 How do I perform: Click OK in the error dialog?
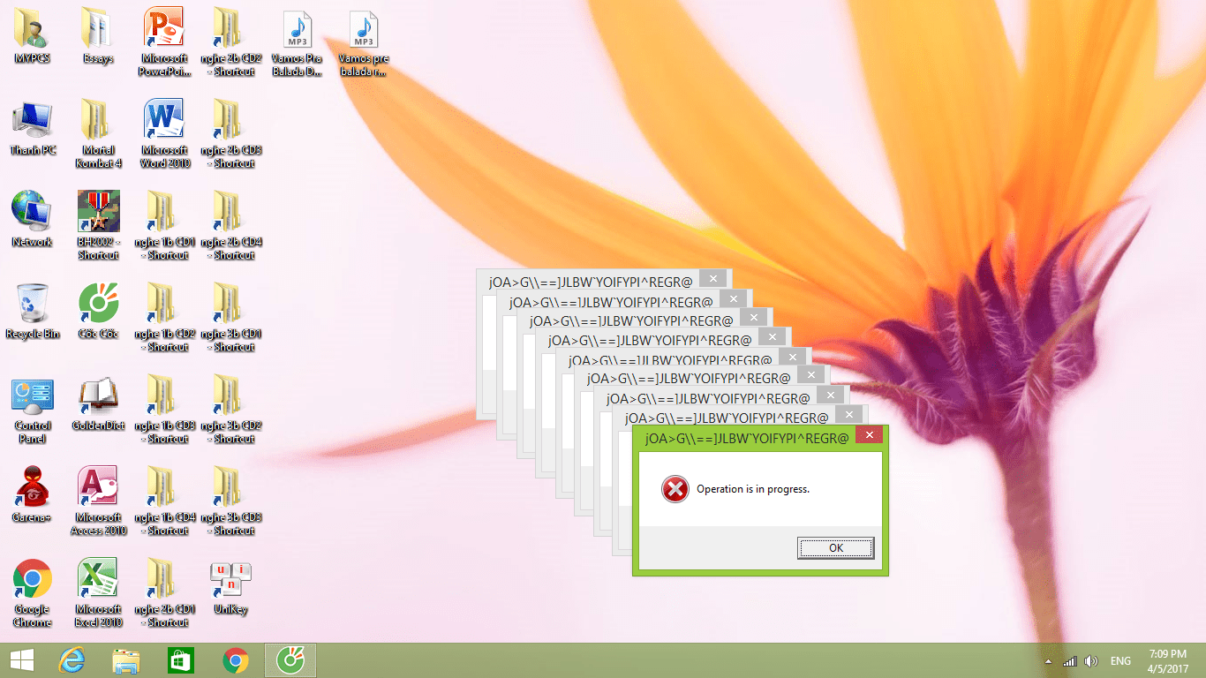coord(835,548)
